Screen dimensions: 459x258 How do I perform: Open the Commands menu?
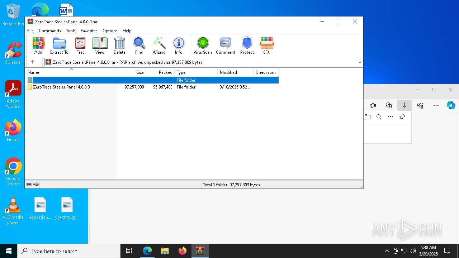(50, 31)
